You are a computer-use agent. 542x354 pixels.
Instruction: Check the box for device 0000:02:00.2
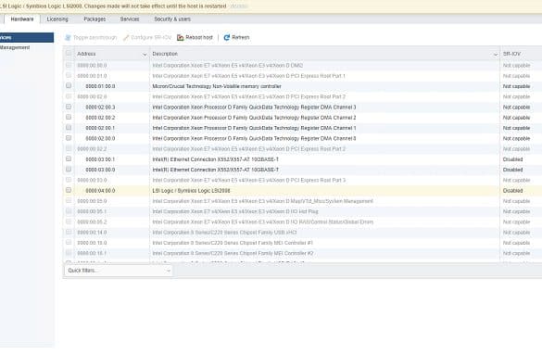pyautogui.click(x=69, y=117)
